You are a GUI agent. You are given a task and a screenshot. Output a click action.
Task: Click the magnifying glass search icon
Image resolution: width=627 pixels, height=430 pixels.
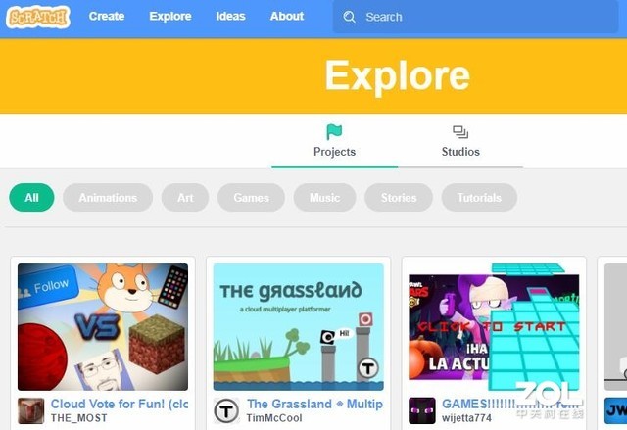pos(349,17)
